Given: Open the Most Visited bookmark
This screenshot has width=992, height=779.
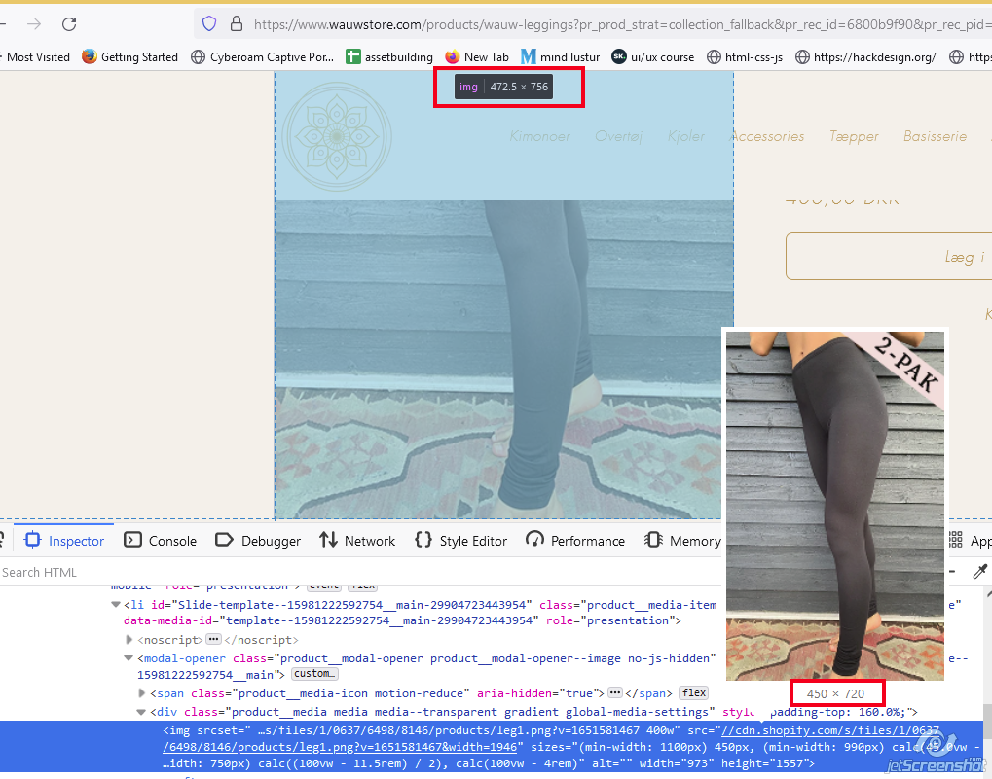Looking at the screenshot, I should 38,56.
